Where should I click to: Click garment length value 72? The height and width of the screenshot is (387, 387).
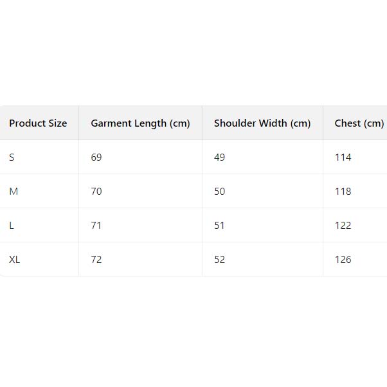pos(96,260)
